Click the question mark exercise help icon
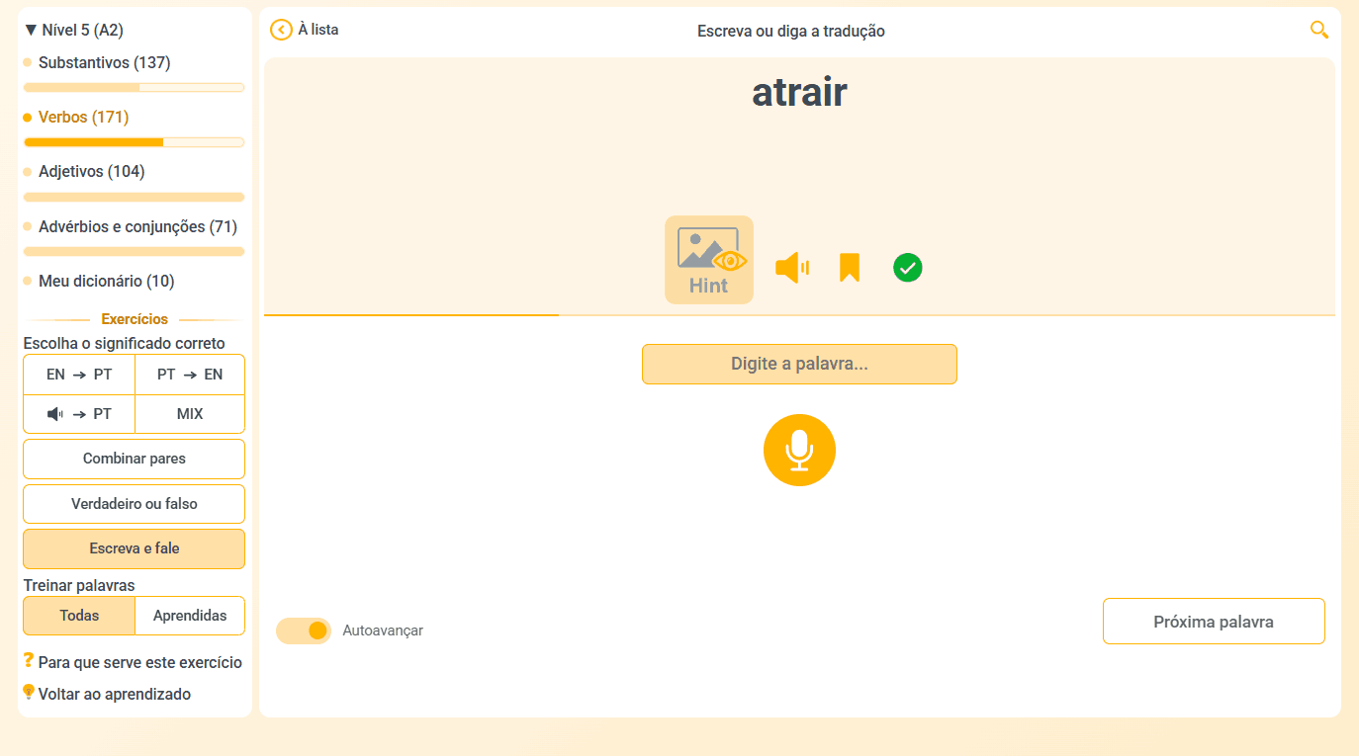Screen dimensions: 1359x756 [x=29, y=661]
